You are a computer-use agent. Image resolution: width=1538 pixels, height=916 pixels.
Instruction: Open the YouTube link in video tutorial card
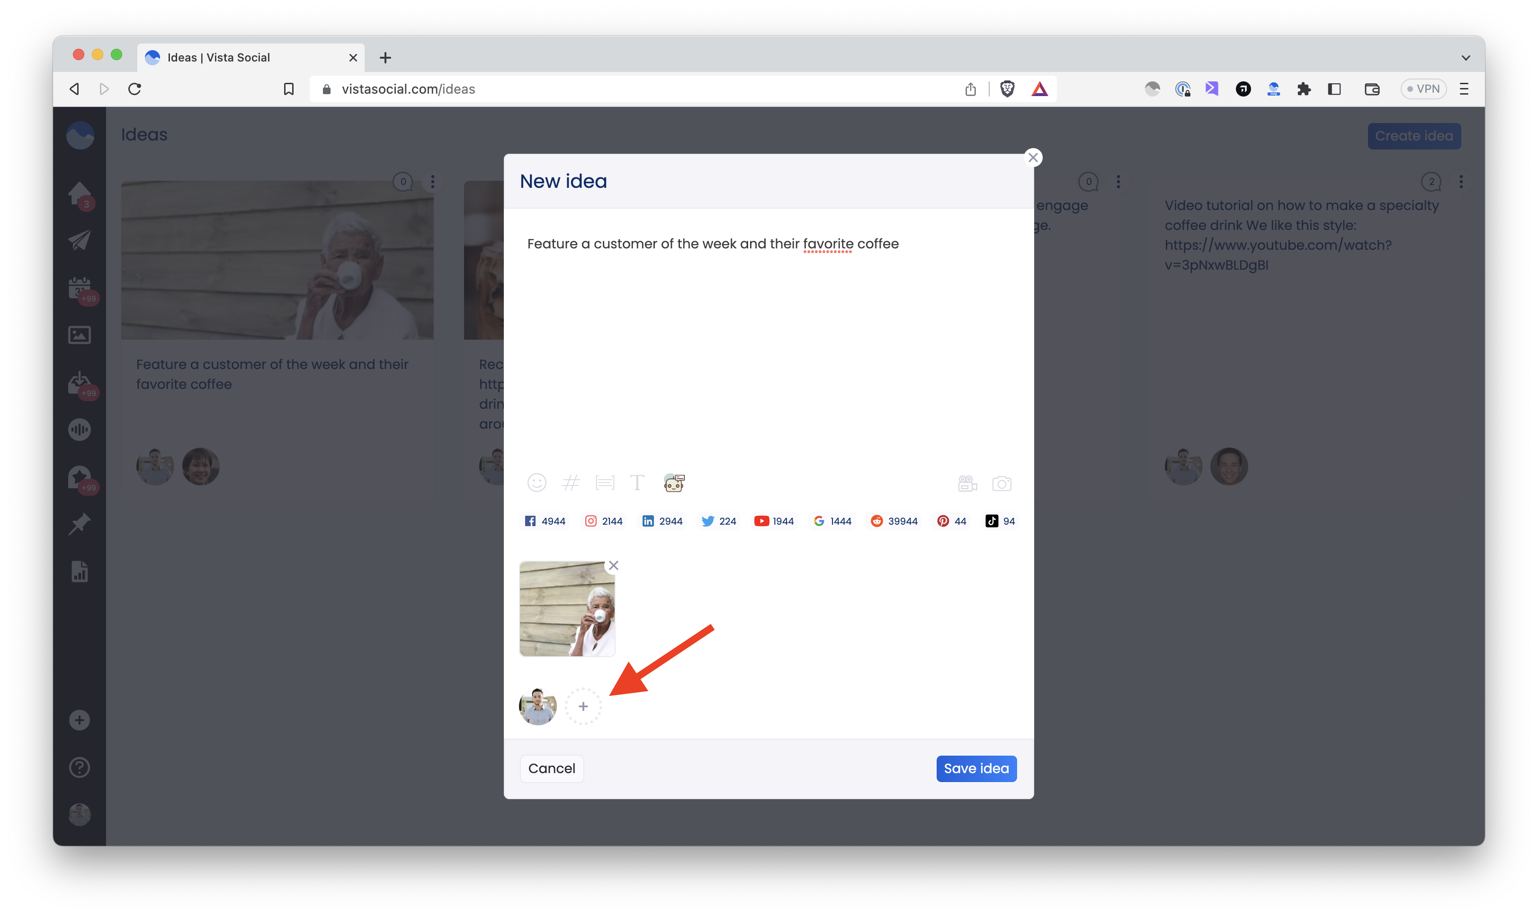[x=1278, y=255]
